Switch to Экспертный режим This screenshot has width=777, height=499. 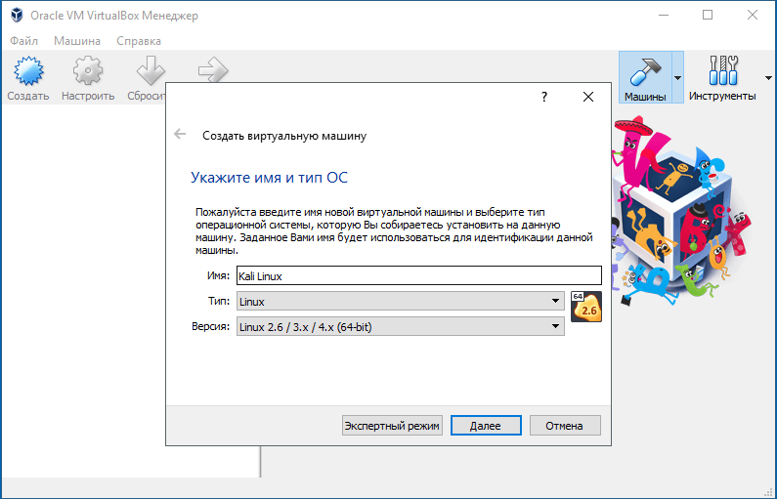click(x=392, y=426)
